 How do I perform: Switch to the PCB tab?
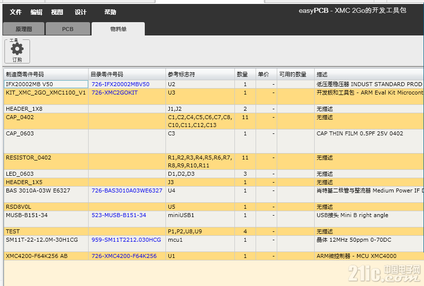tap(68, 29)
